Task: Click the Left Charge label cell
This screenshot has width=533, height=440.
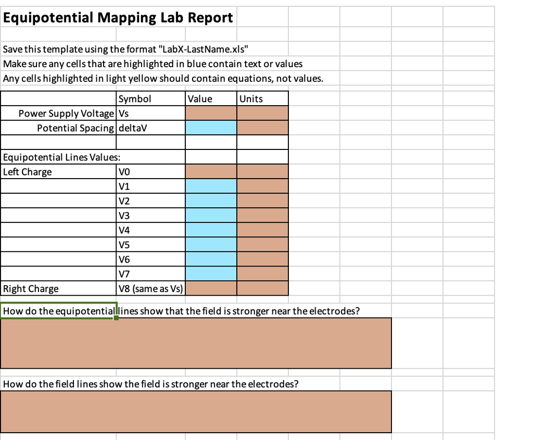Action: [57, 171]
